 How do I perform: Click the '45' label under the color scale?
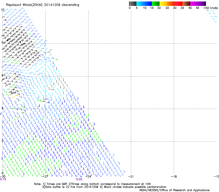(197, 8)
